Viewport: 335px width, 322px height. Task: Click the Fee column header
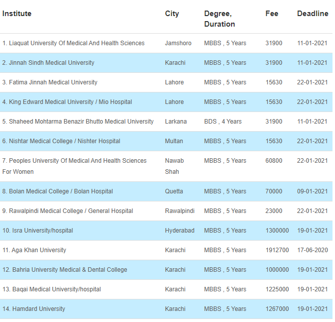click(272, 14)
